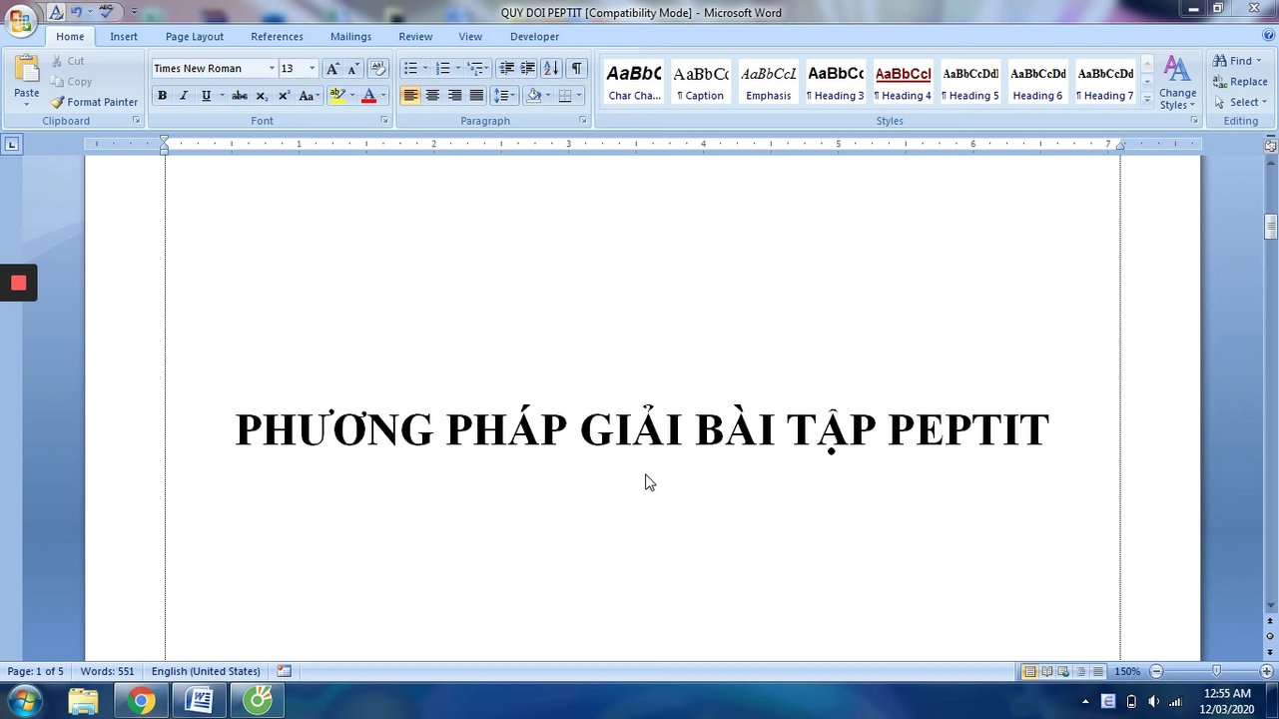Expand the Paste options arrow
Viewport: 1279px width, 719px height.
tap(27, 104)
